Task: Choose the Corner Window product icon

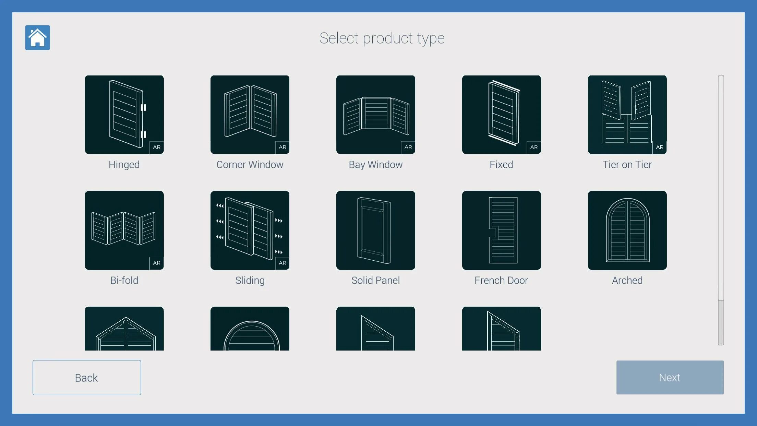Action: [250, 115]
